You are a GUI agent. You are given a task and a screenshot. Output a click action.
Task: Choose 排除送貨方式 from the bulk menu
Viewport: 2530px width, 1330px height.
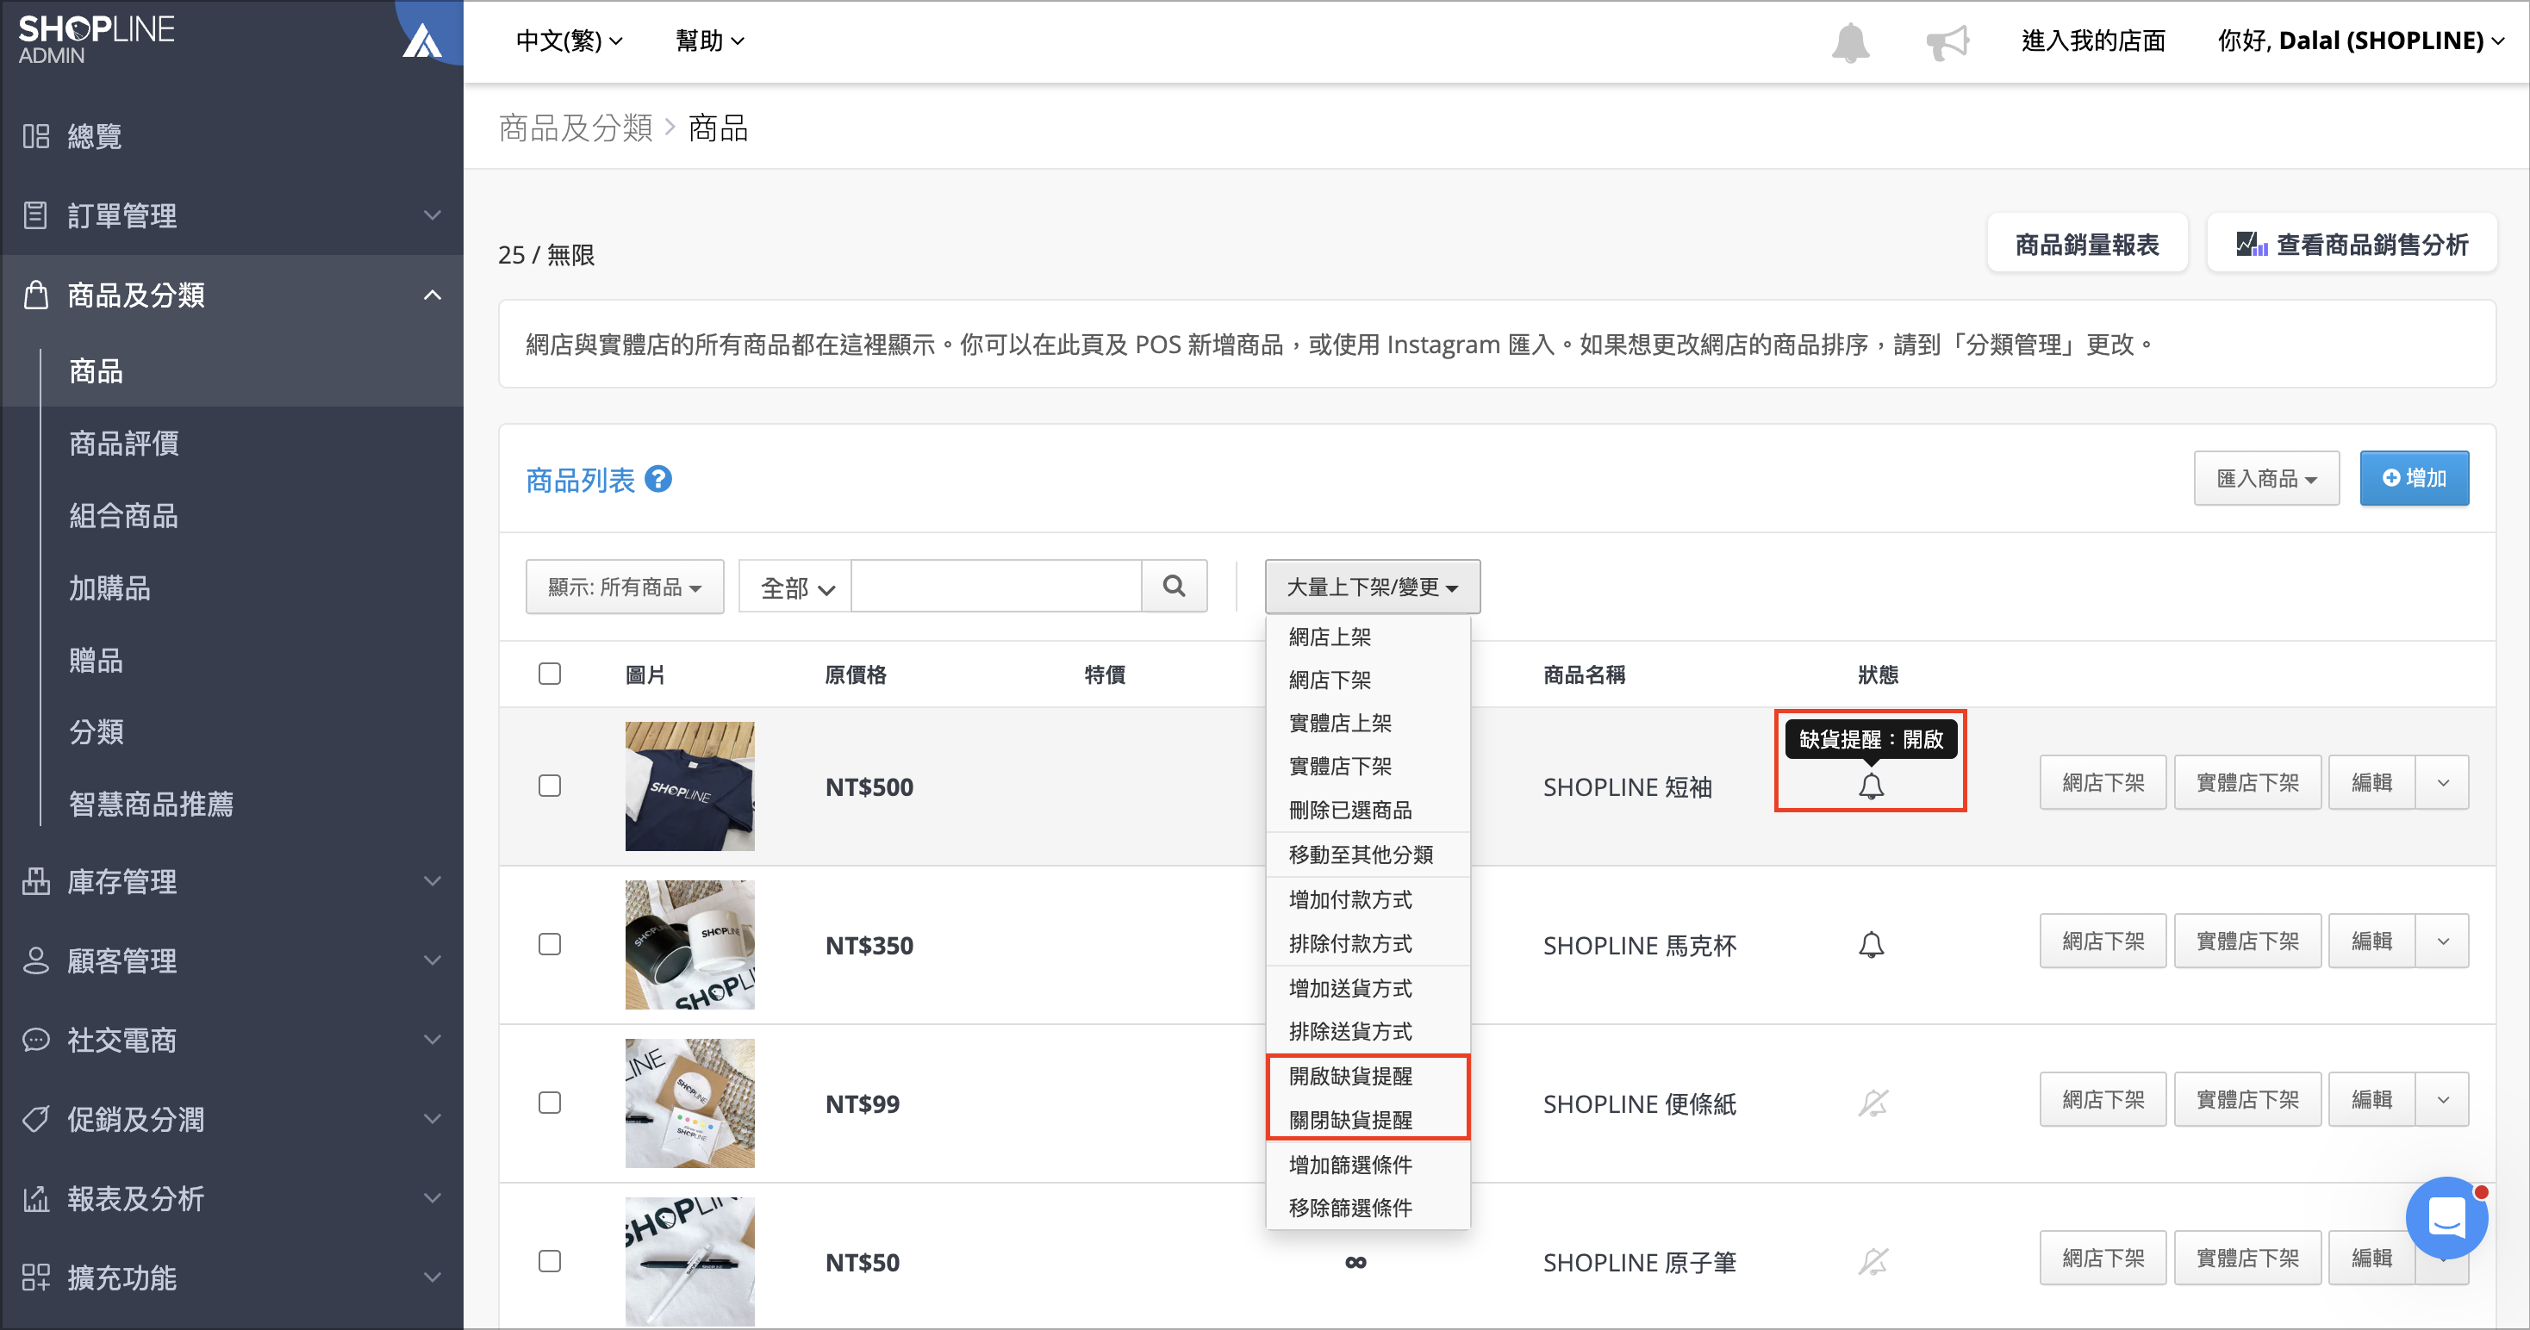point(1368,1030)
